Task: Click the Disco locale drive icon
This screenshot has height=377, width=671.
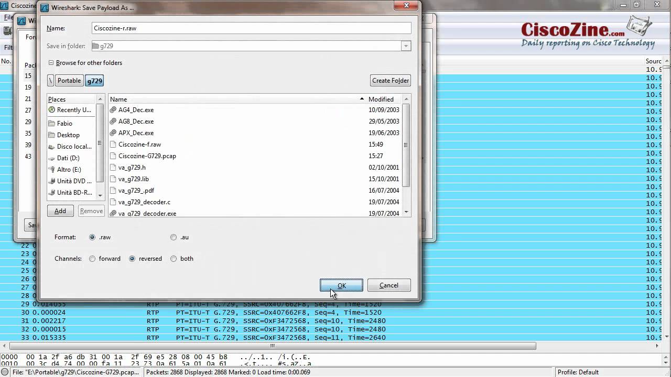Action: 51,147
